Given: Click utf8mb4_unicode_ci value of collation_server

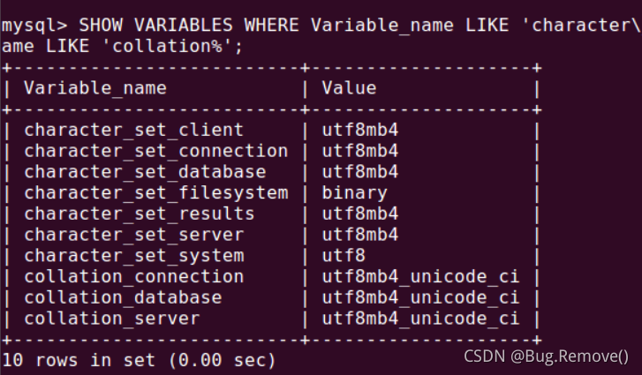Looking at the screenshot, I should 420,319.
